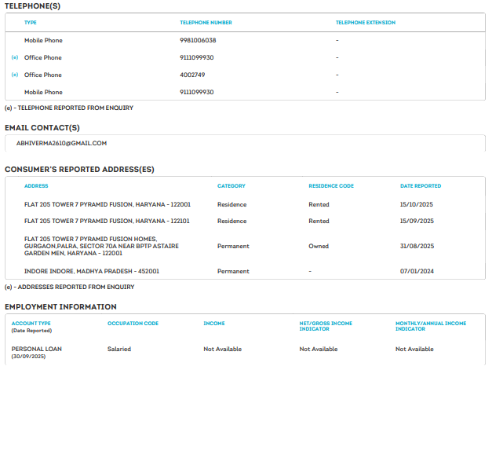Click the RESIDENCE CODE column header

coord(331,186)
